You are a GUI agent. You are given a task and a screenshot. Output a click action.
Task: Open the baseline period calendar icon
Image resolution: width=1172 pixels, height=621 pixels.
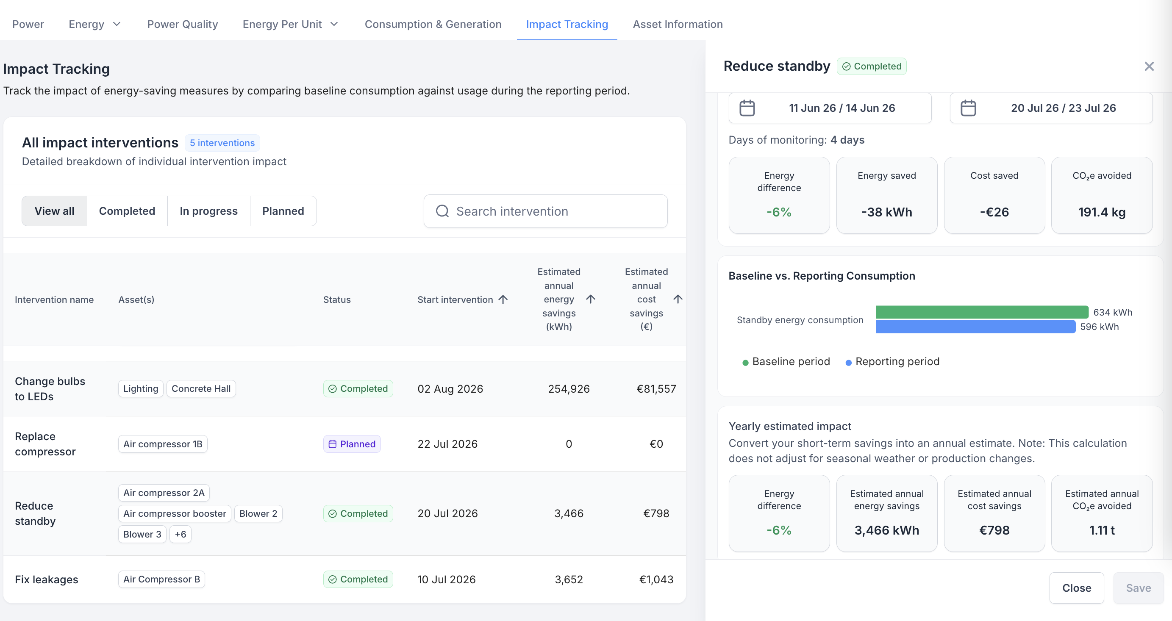pyautogui.click(x=747, y=108)
